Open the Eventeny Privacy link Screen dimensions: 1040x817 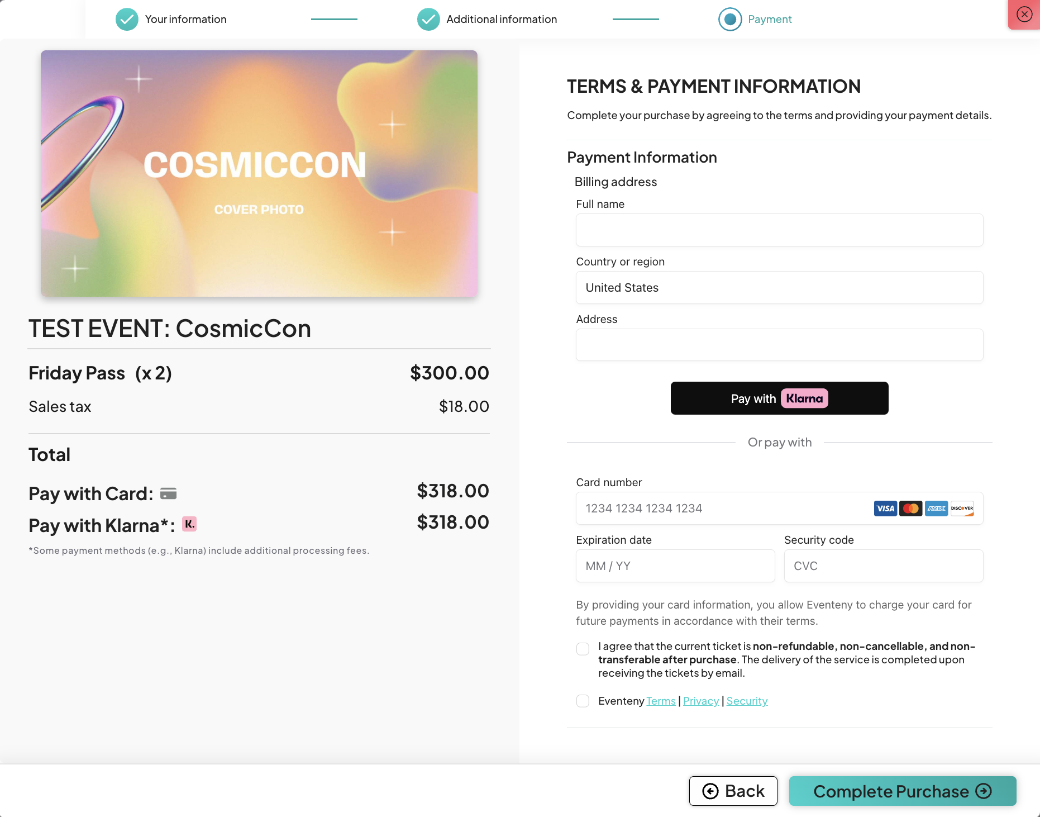pos(700,701)
